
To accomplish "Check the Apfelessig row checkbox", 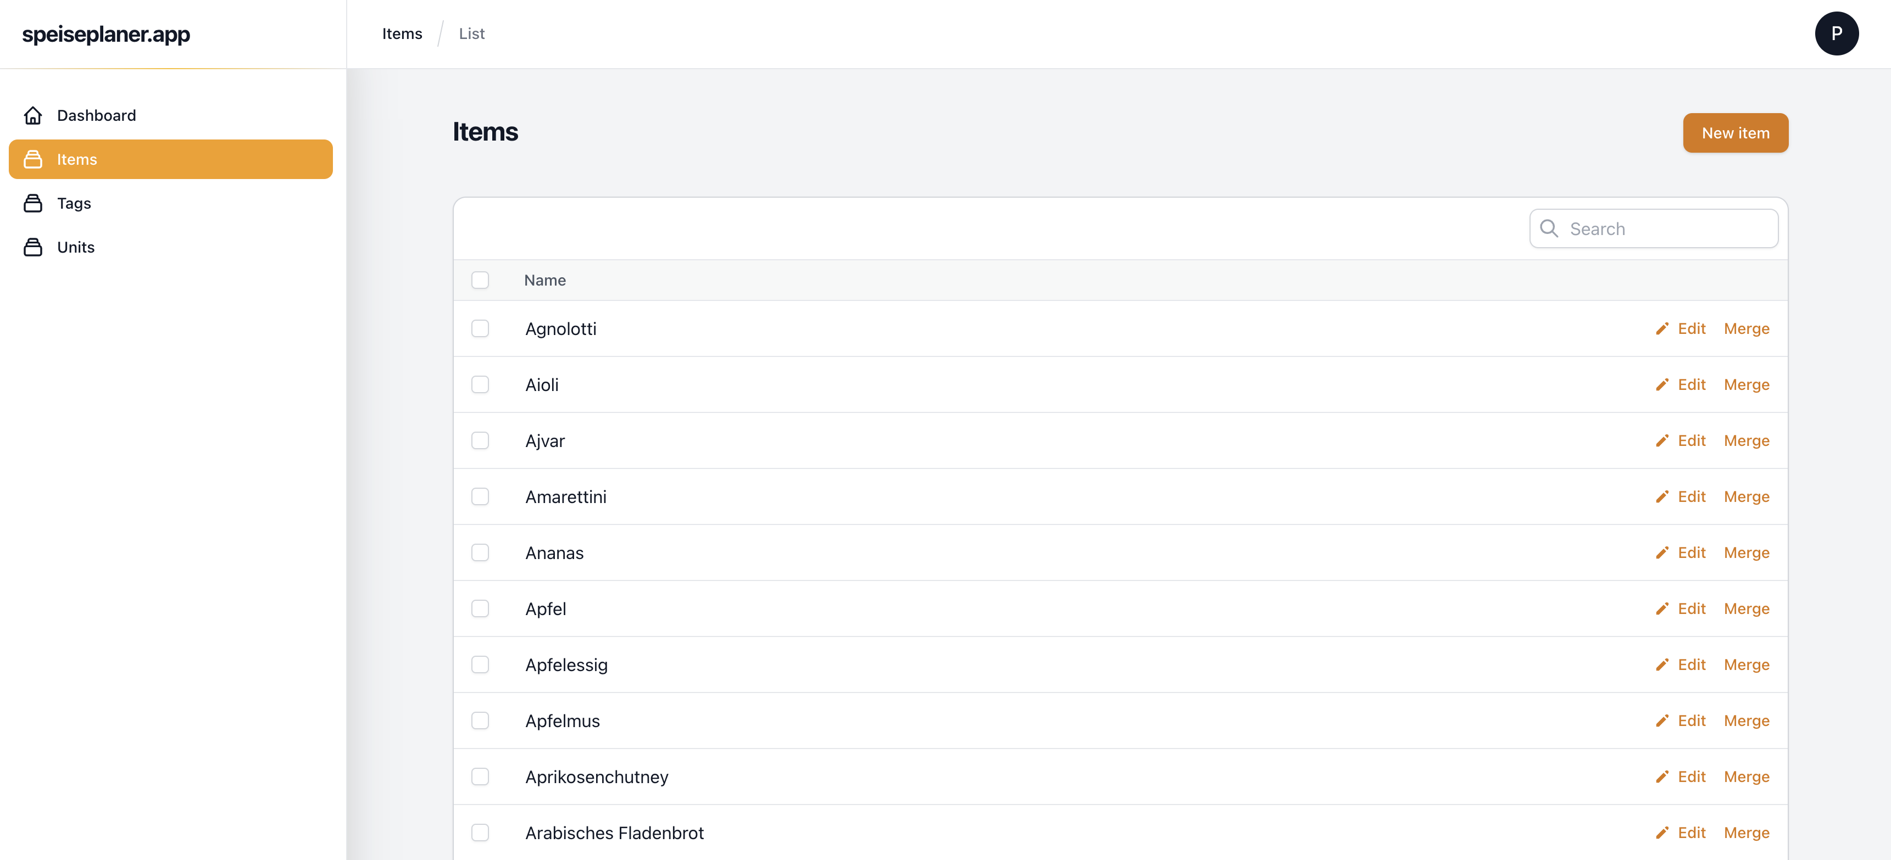I will click(481, 664).
